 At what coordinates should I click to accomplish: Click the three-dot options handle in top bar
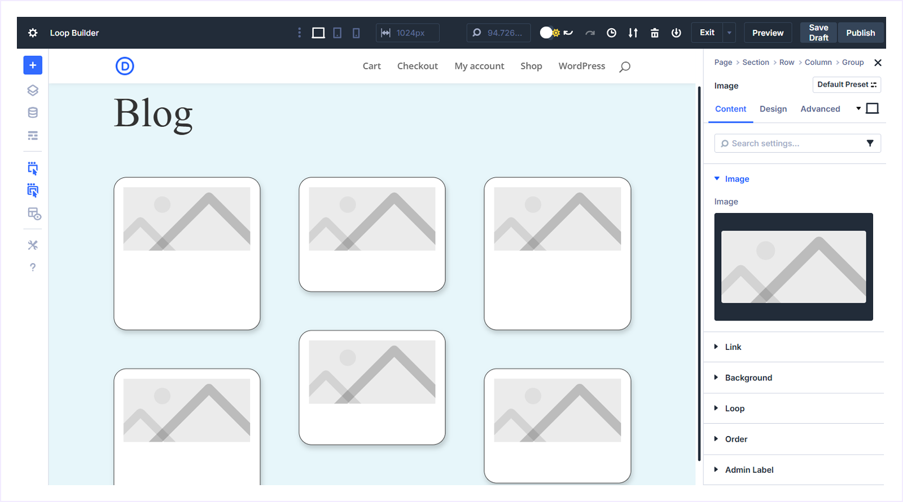pyautogui.click(x=299, y=33)
